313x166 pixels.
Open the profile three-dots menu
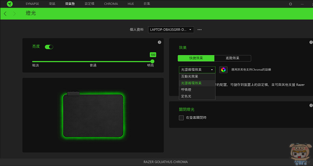[199, 30]
